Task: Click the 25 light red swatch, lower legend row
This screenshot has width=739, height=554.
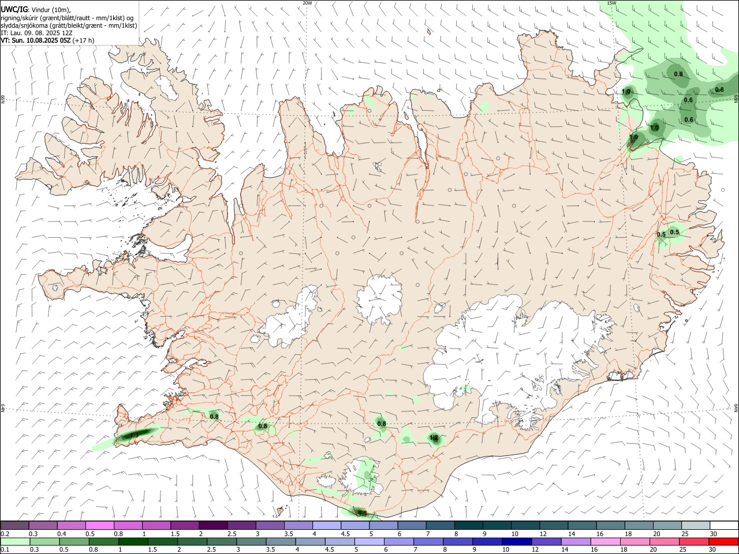Action: (x=693, y=541)
